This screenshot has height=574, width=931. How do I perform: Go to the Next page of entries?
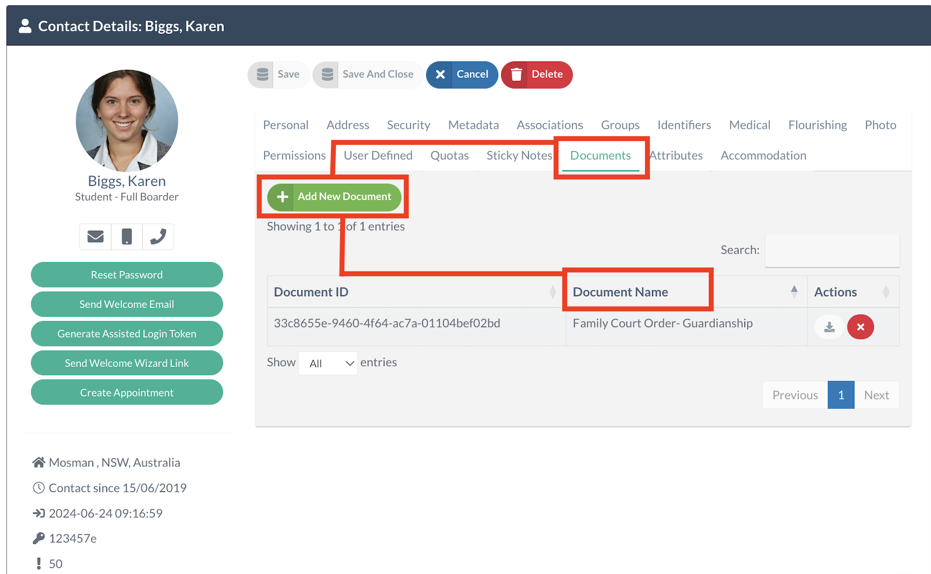tap(876, 395)
